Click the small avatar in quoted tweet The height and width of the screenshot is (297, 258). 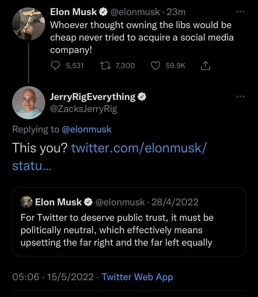tap(27, 202)
